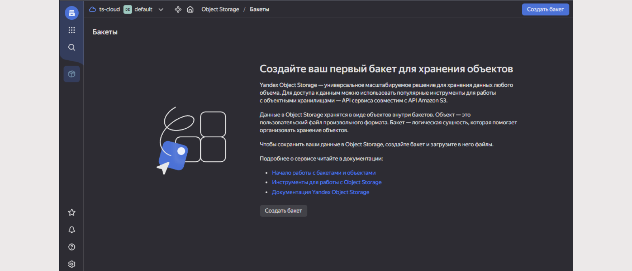Click the bucket illustration image

[x=192, y=140]
